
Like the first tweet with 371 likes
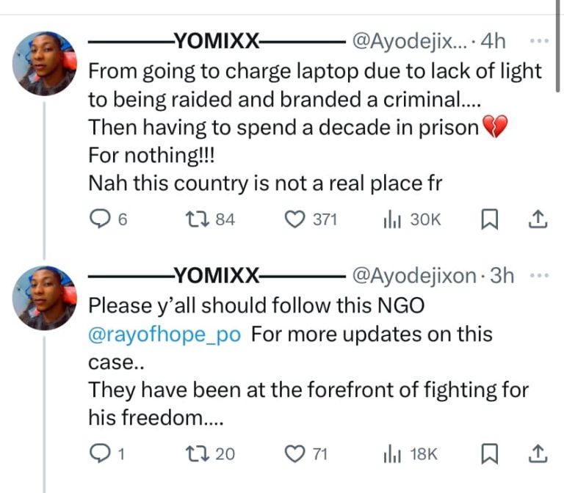pyautogui.click(x=294, y=219)
